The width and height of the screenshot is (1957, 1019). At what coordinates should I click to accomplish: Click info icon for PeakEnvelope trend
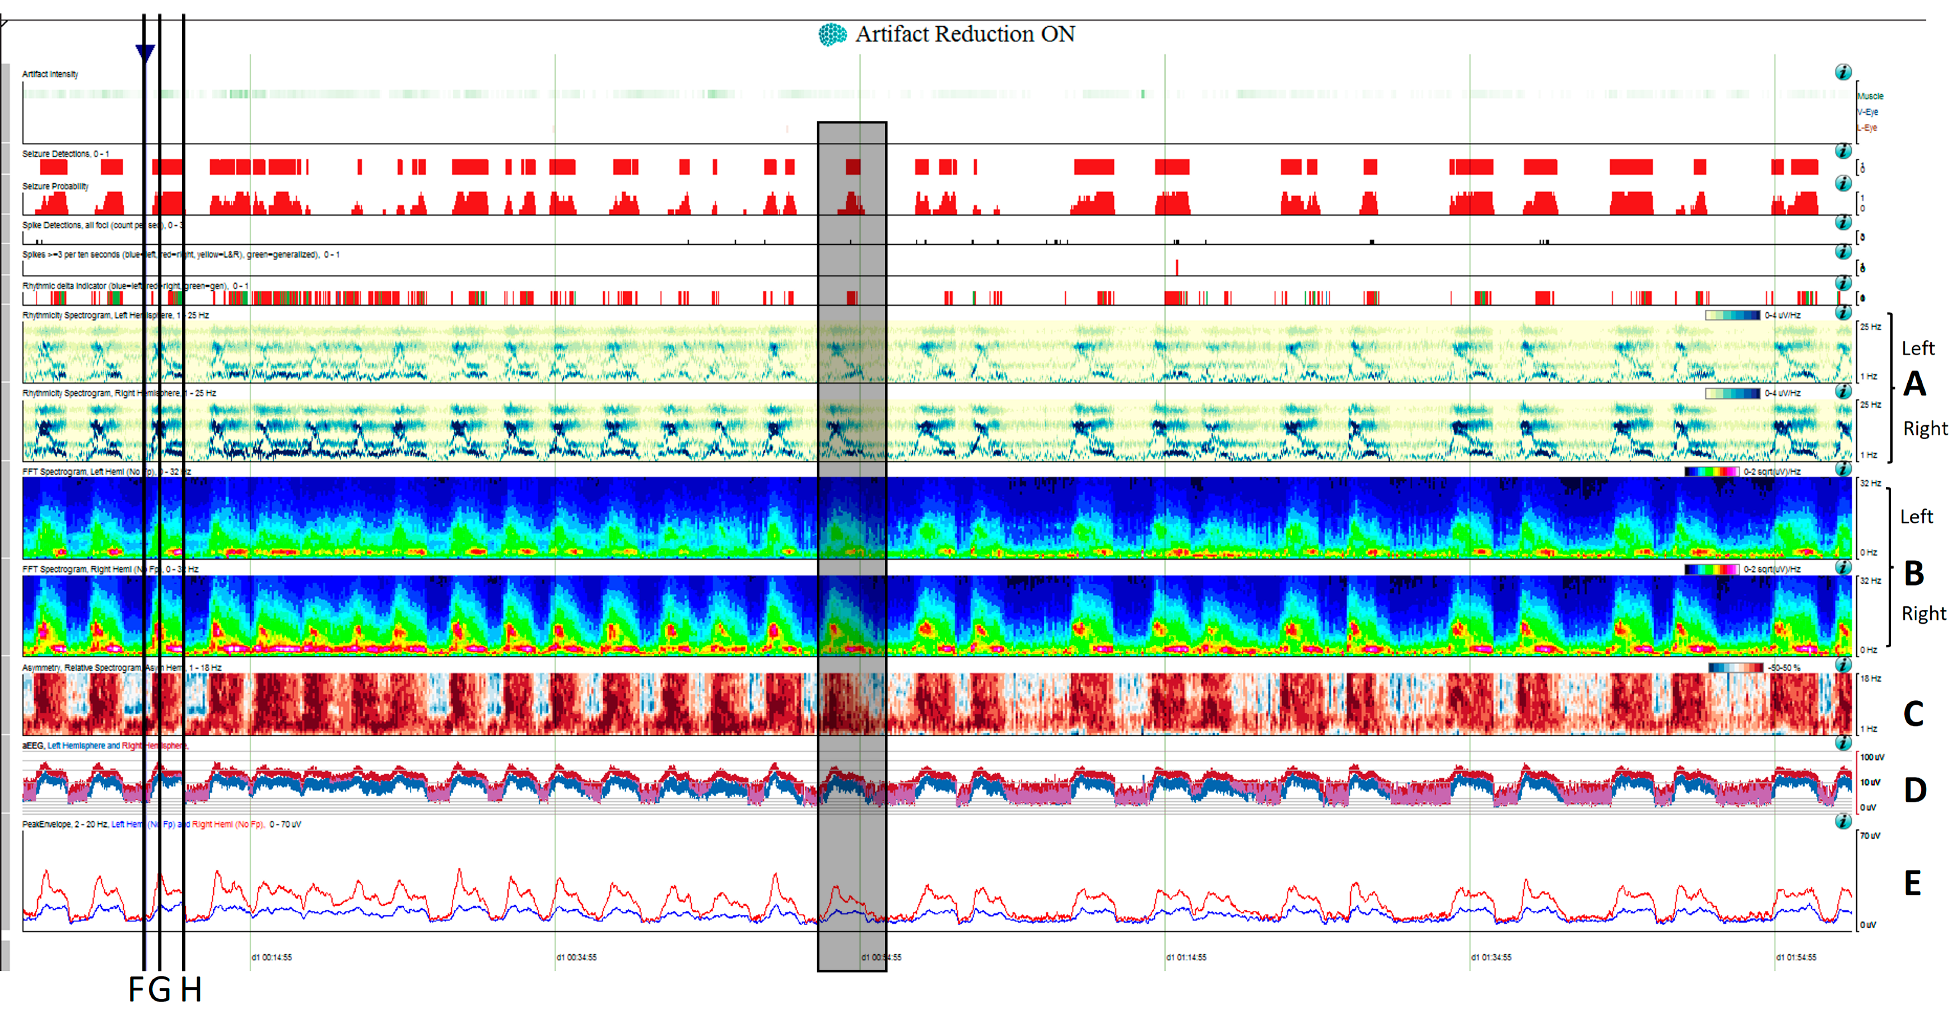[1843, 821]
